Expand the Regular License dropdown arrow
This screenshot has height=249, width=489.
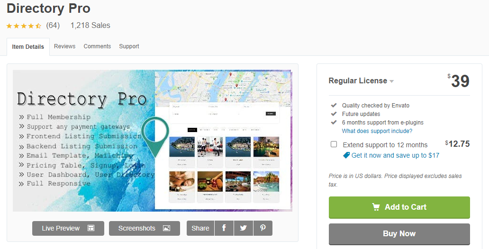click(x=392, y=81)
